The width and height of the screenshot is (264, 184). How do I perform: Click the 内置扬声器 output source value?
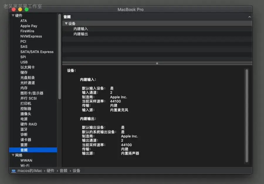click(x=130, y=154)
